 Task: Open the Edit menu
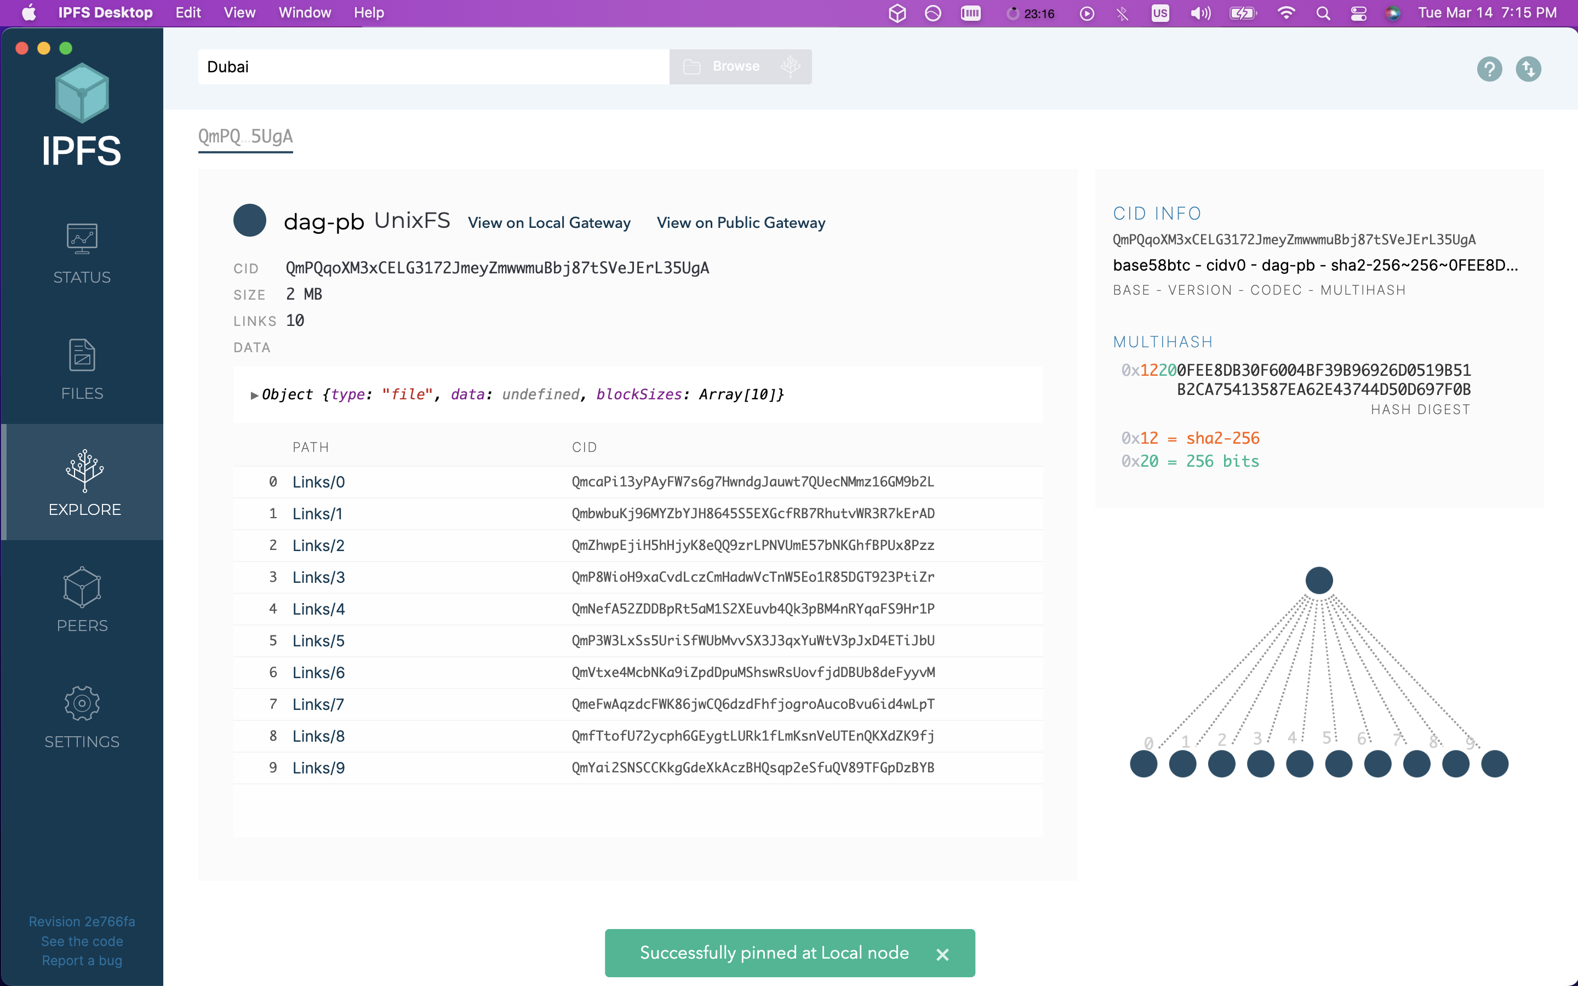tap(188, 13)
